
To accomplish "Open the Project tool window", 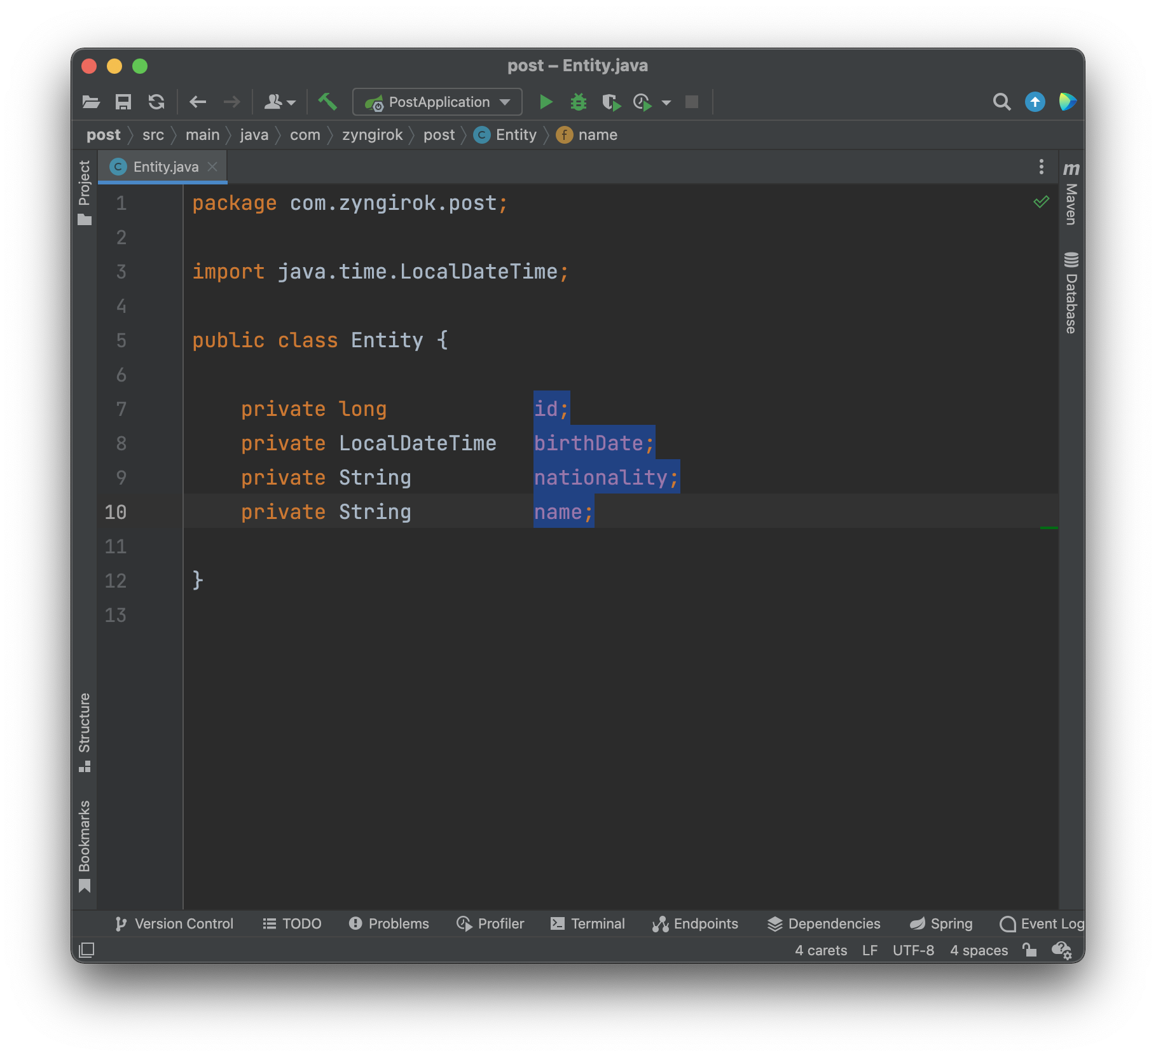I will tap(85, 192).
